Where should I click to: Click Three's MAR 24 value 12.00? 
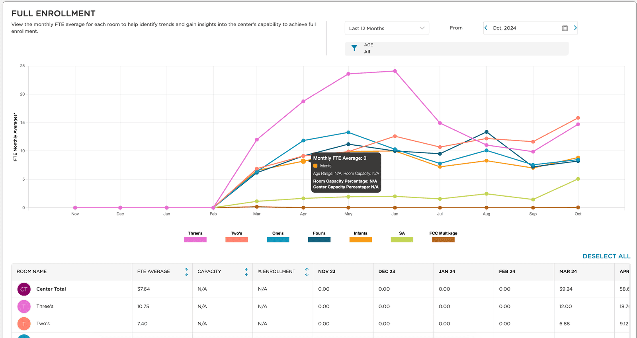click(566, 307)
